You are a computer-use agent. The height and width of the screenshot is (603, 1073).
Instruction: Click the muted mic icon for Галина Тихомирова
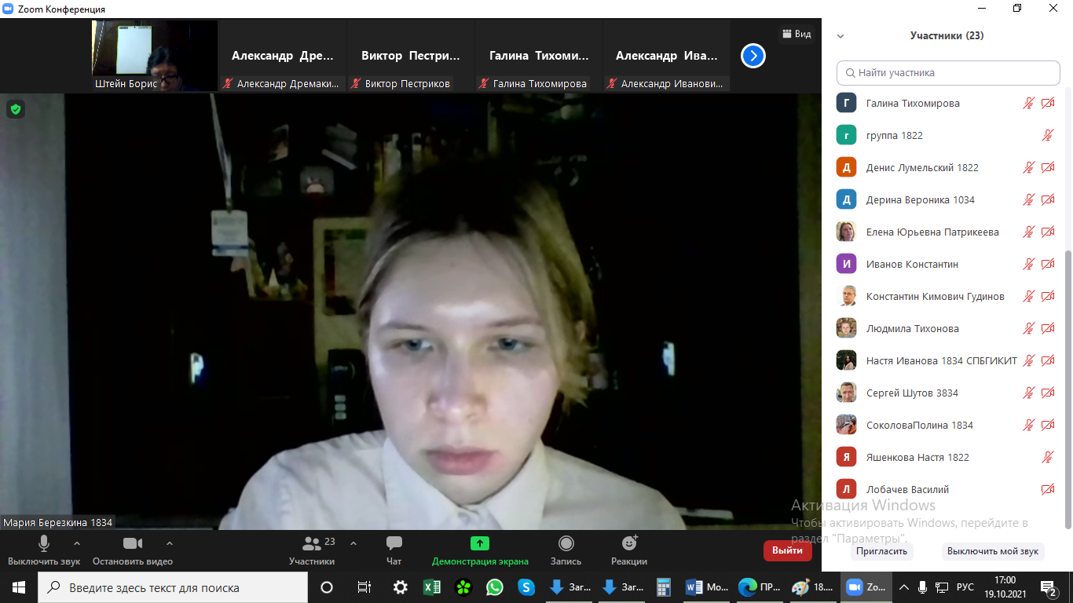(1028, 103)
